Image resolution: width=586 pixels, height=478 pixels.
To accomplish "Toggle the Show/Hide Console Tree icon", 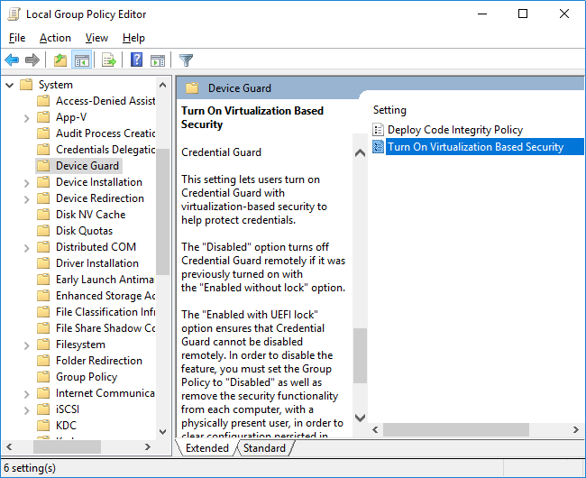I will pyautogui.click(x=81, y=60).
